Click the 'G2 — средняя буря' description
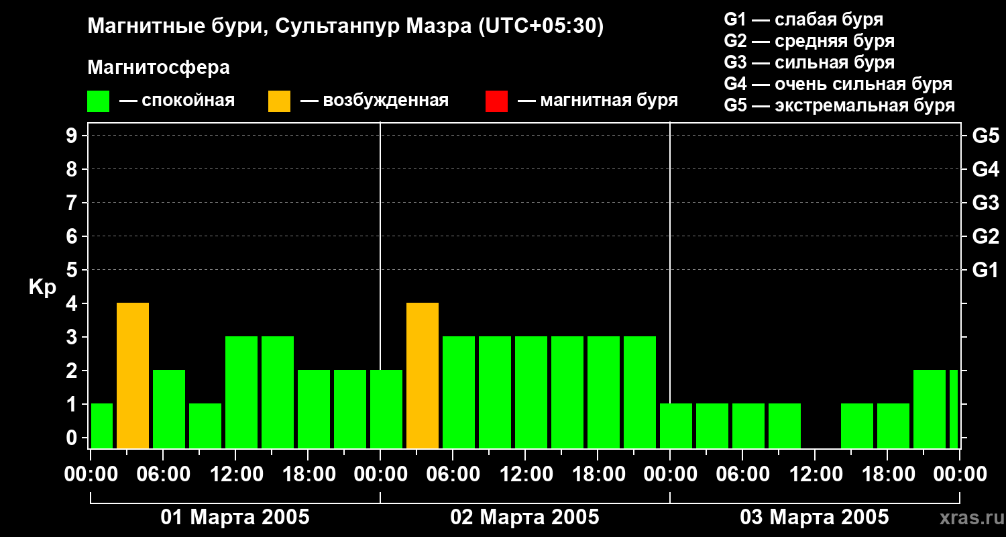The width and height of the screenshot is (1006, 537). tap(809, 41)
